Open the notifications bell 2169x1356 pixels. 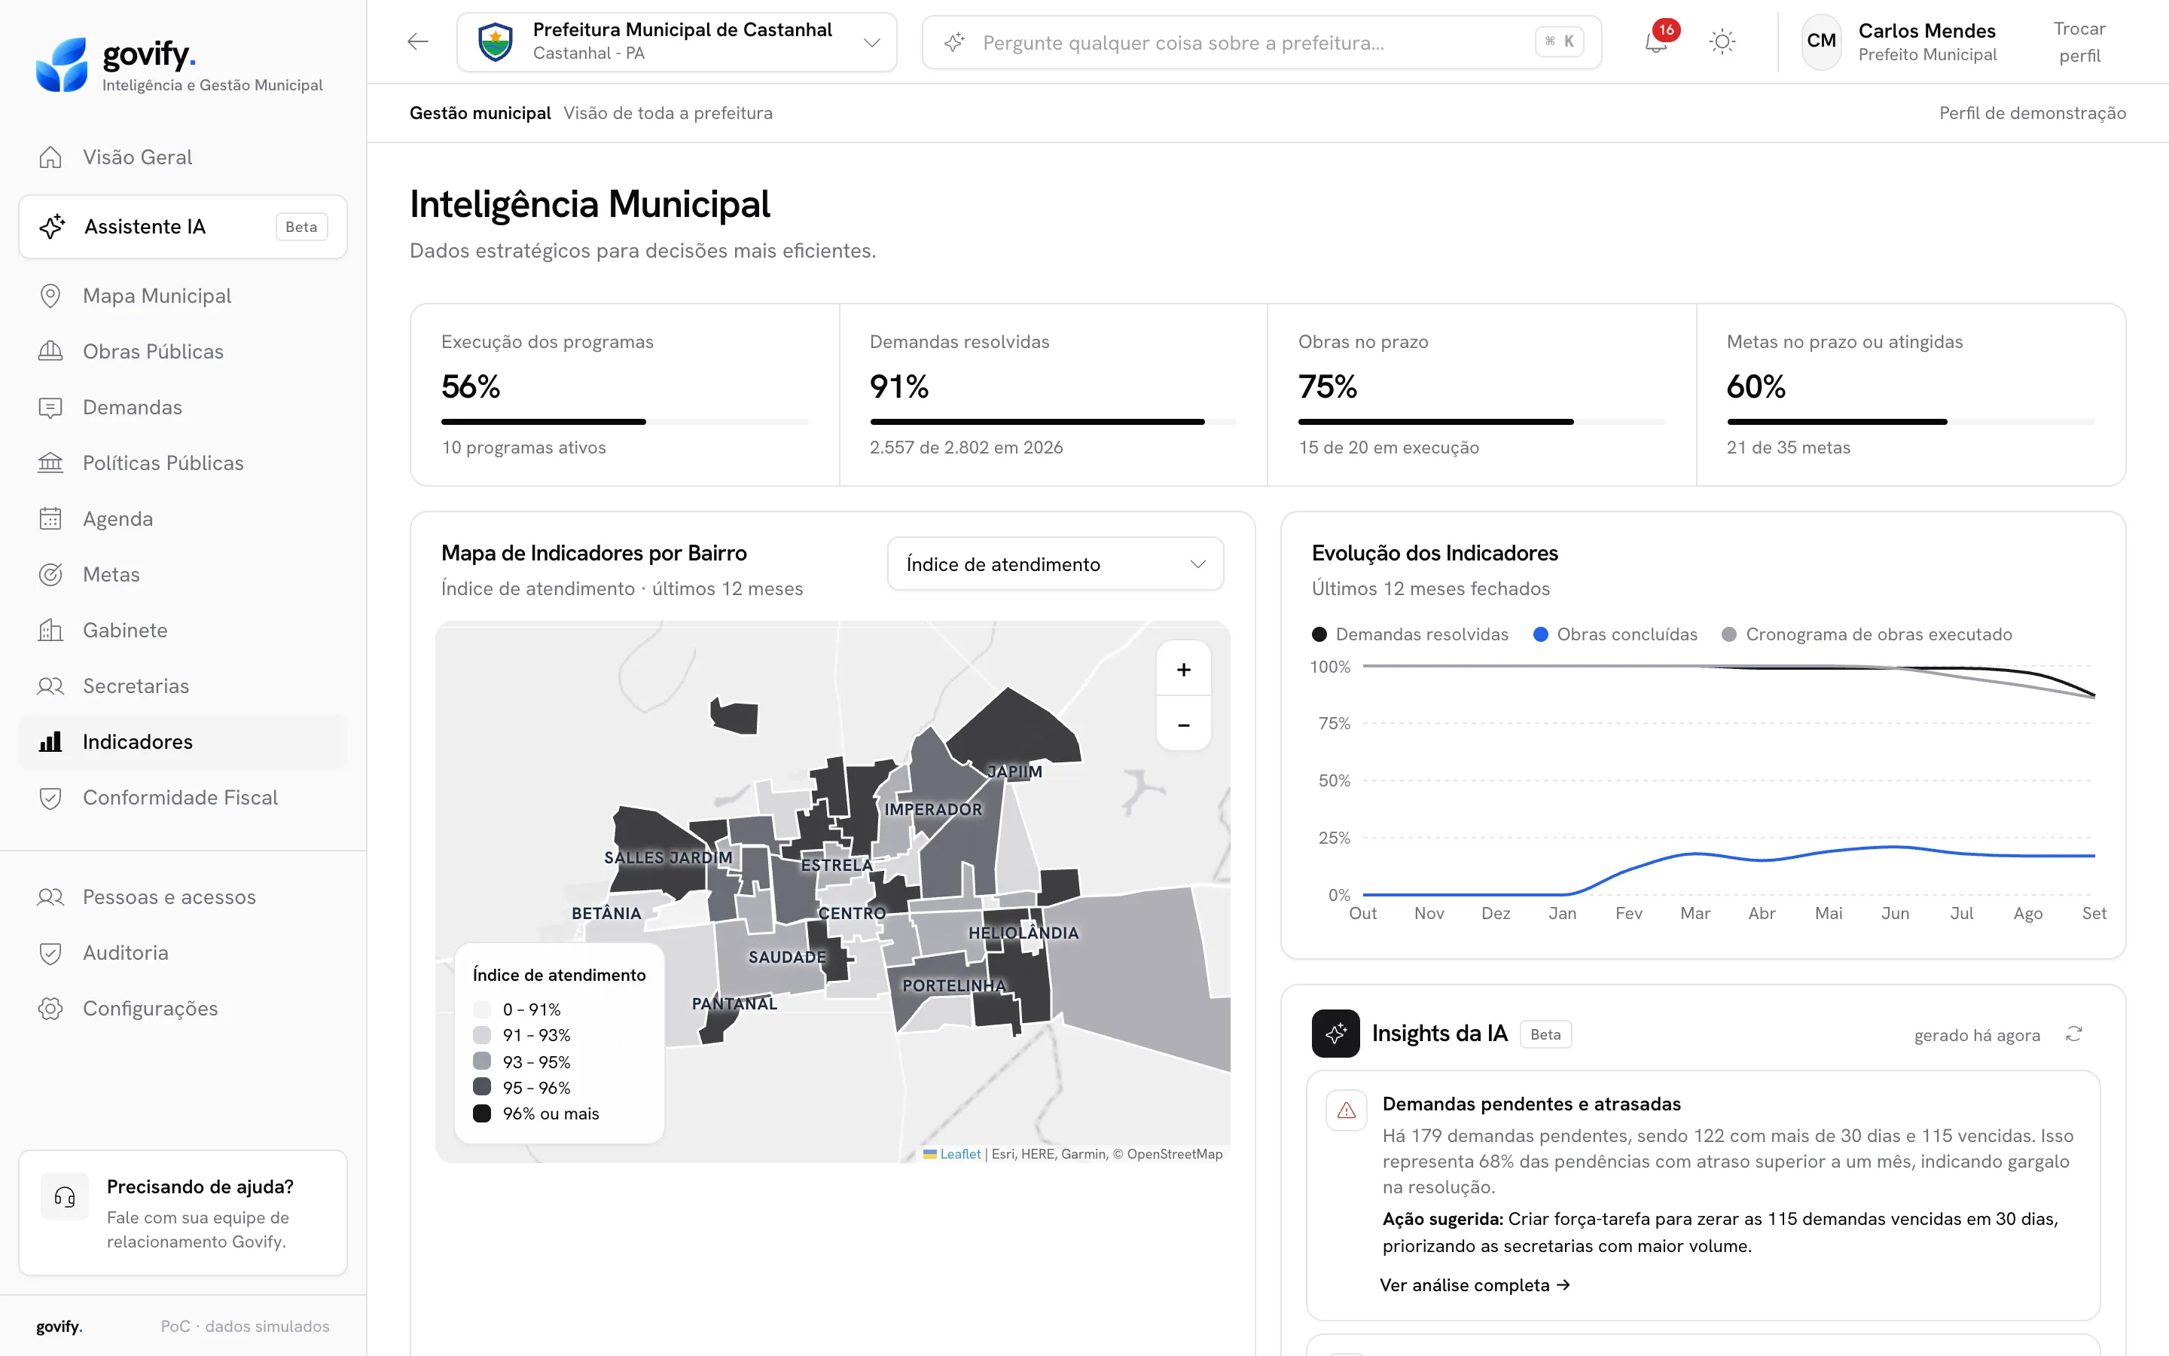(x=1655, y=42)
